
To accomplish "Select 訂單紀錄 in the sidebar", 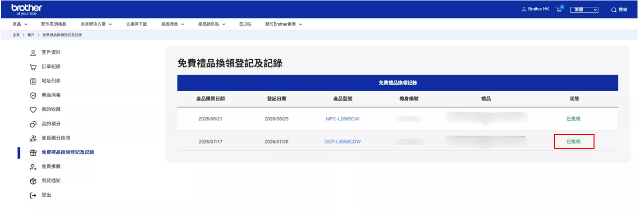I will click(51, 67).
